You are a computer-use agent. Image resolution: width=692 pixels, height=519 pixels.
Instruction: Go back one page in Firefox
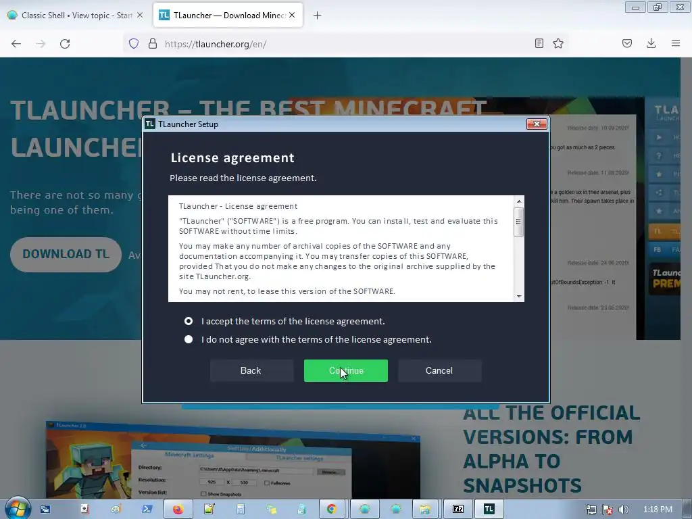16,44
